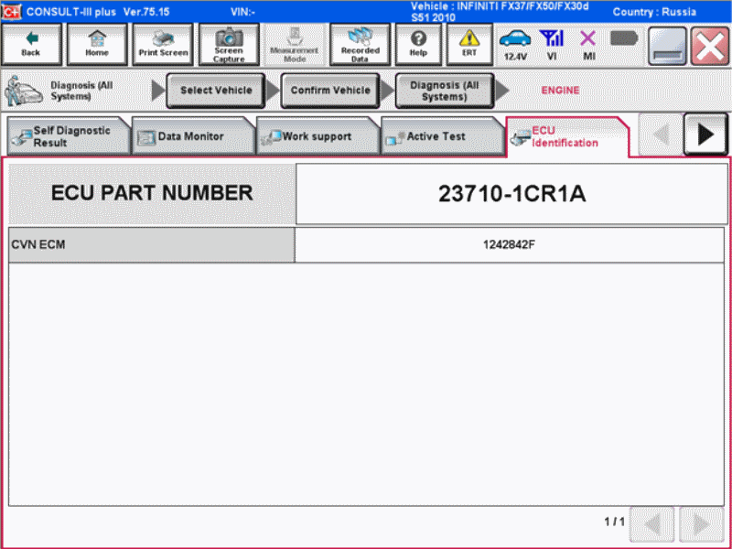Click the Print Screen printer icon
The height and width of the screenshot is (549, 732).
click(163, 38)
